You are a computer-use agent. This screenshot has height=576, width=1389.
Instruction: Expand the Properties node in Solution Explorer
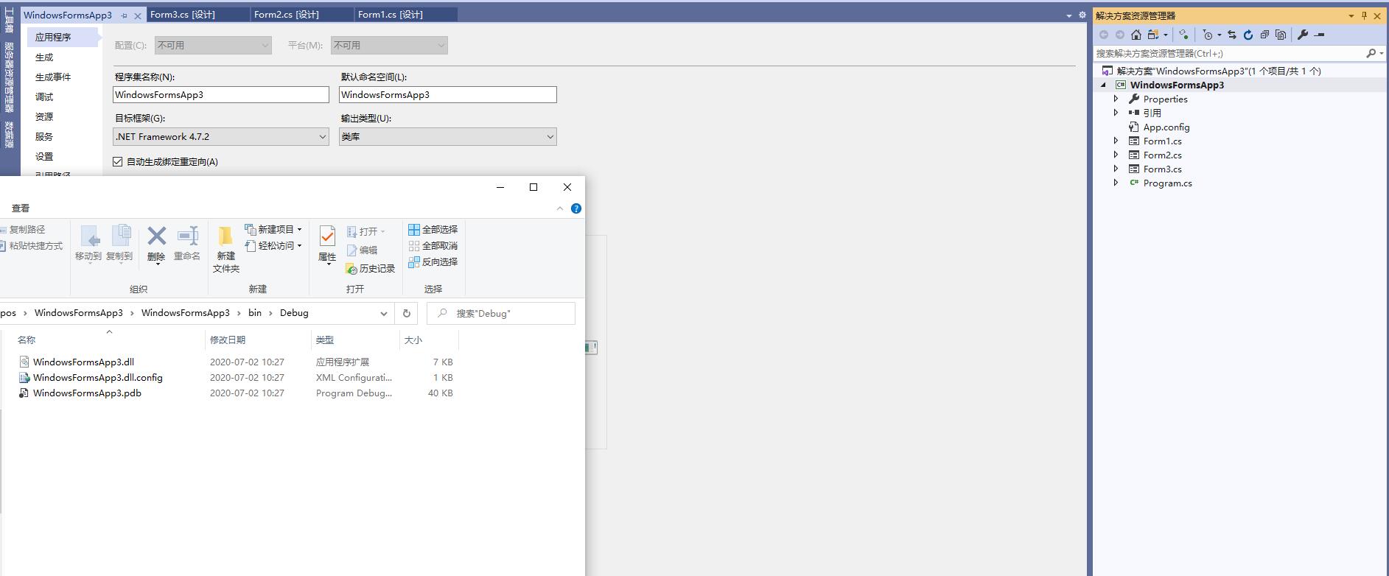pyautogui.click(x=1116, y=99)
